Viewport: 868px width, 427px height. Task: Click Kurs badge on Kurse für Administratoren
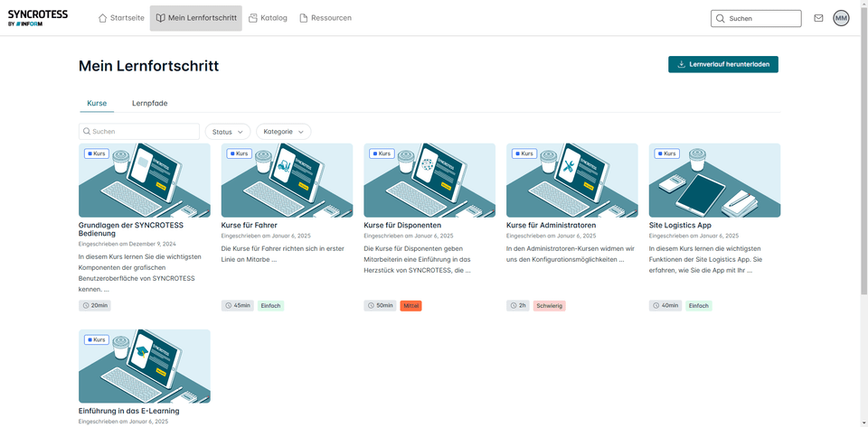pos(524,153)
